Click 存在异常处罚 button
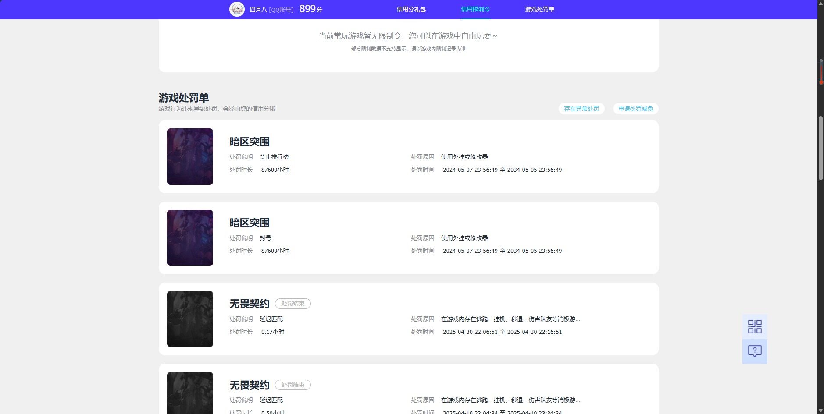This screenshot has width=824, height=414. point(581,109)
